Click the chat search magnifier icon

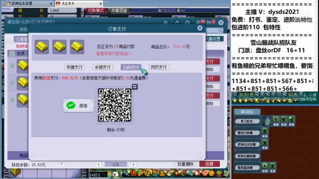click(x=251, y=101)
